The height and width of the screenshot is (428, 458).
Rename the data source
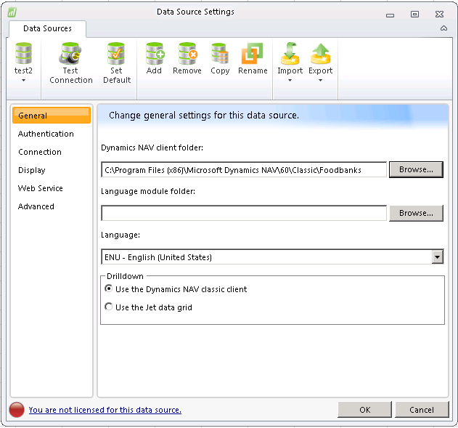(253, 54)
